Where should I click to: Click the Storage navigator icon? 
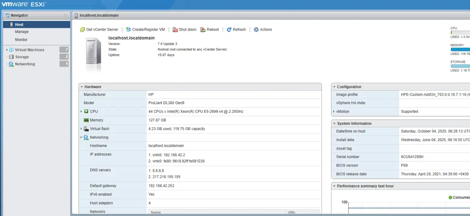[x=12, y=57]
